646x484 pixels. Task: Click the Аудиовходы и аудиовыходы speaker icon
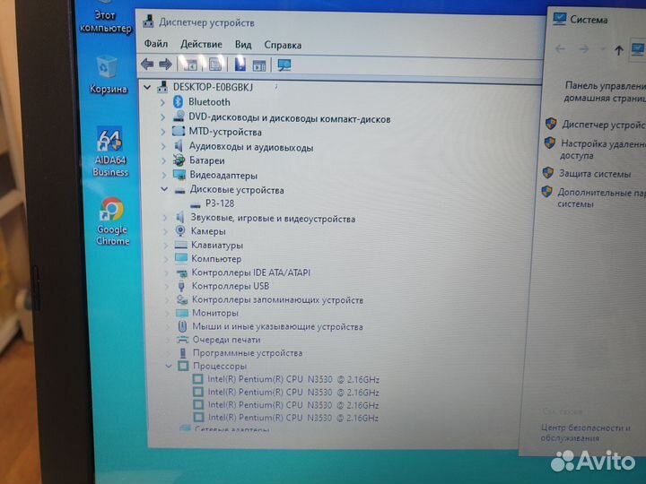coord(179,146)
